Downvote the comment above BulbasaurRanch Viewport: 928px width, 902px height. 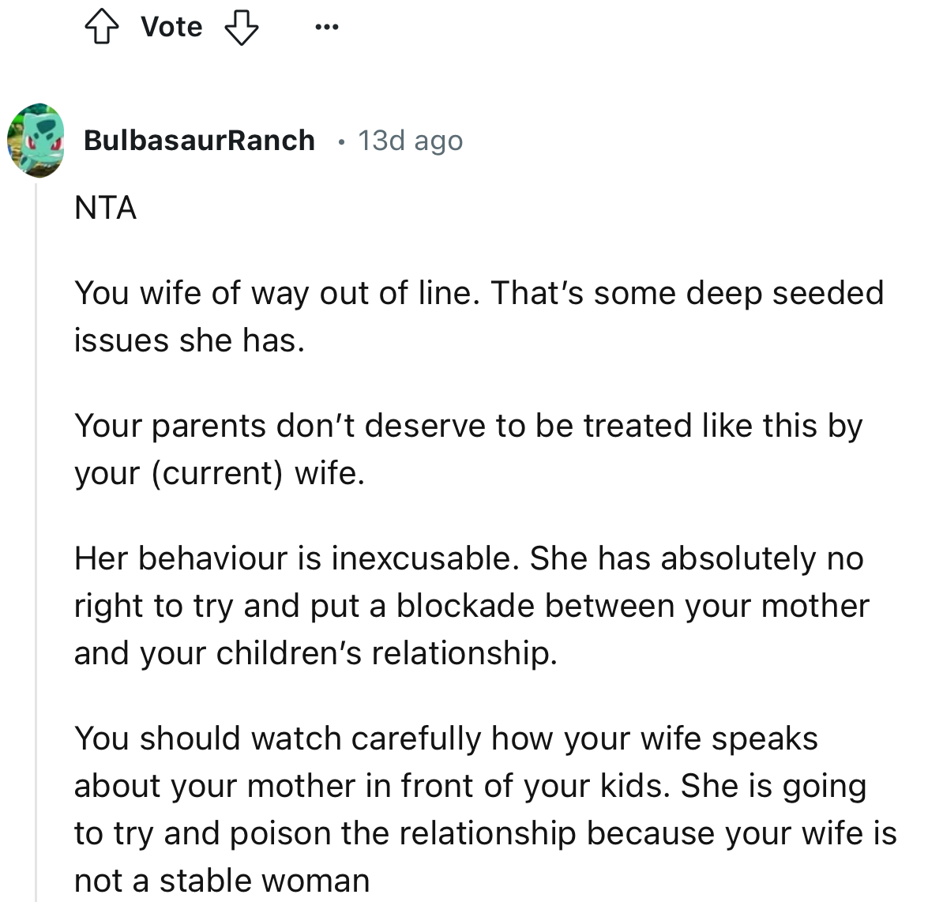(x=242, y=28)
